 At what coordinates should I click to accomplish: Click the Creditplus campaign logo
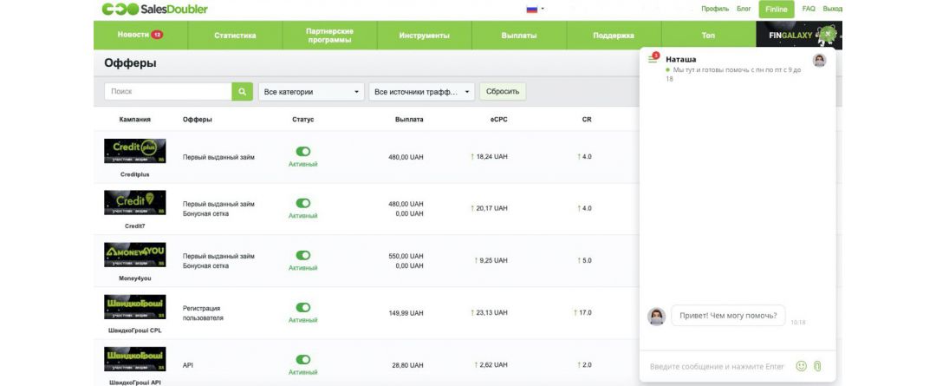pyautogui.click(x=135, y=151)
